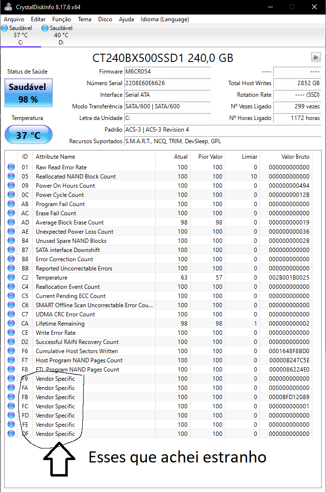The width and height of the screenshot is (326, 492).
Task: Select the C: disk tab
Action: [20, 35]
